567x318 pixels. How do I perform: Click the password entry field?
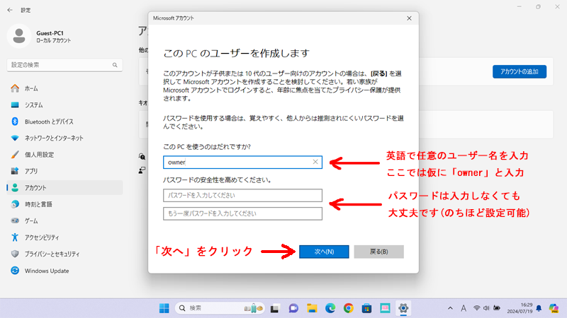[242, 195]
